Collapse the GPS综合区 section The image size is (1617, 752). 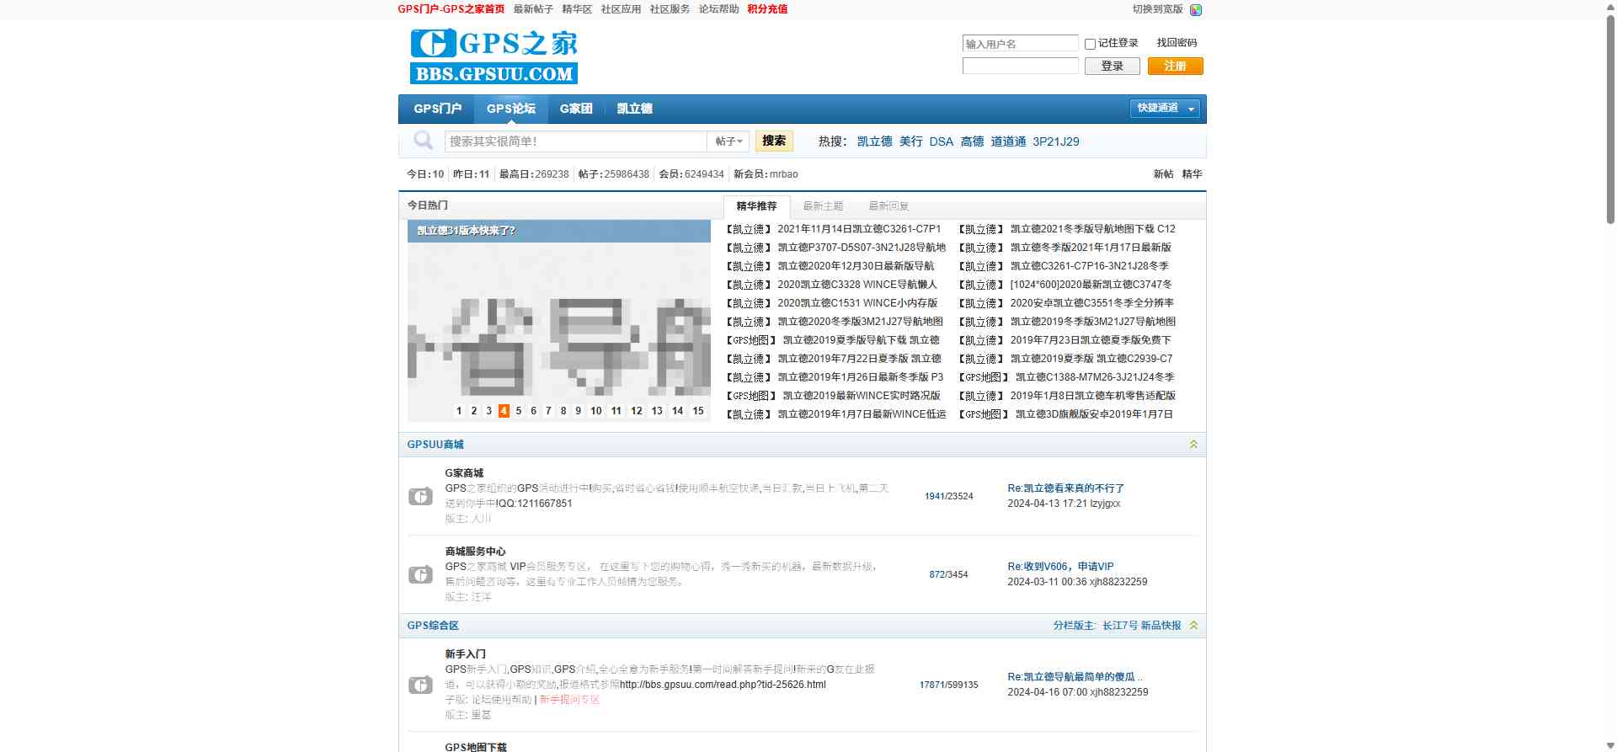pos(1193,626)
